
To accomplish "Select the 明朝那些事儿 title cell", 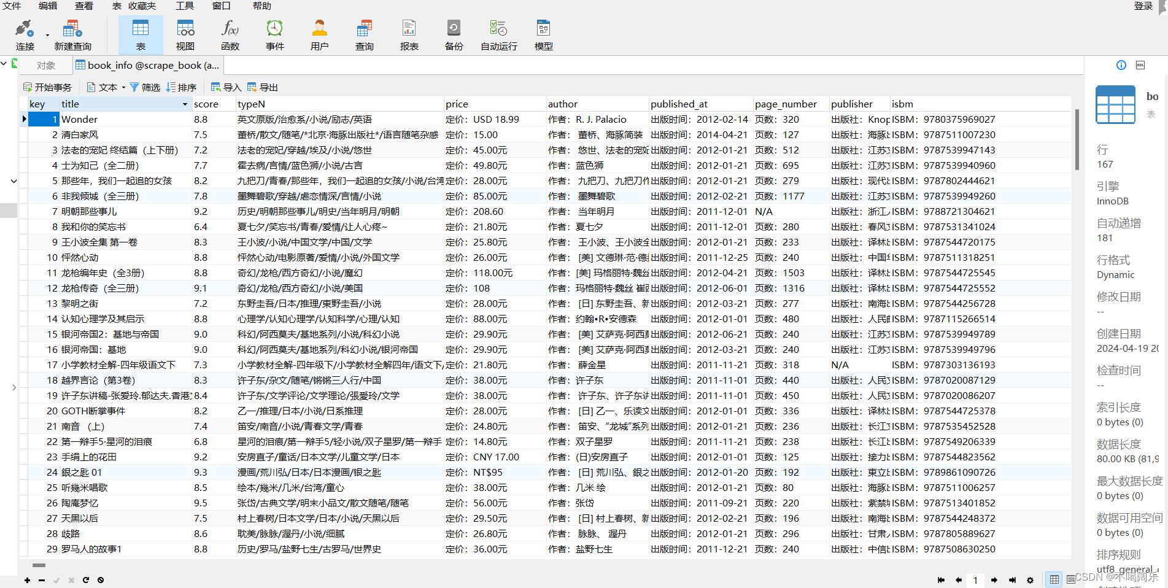I will [126, 212].
